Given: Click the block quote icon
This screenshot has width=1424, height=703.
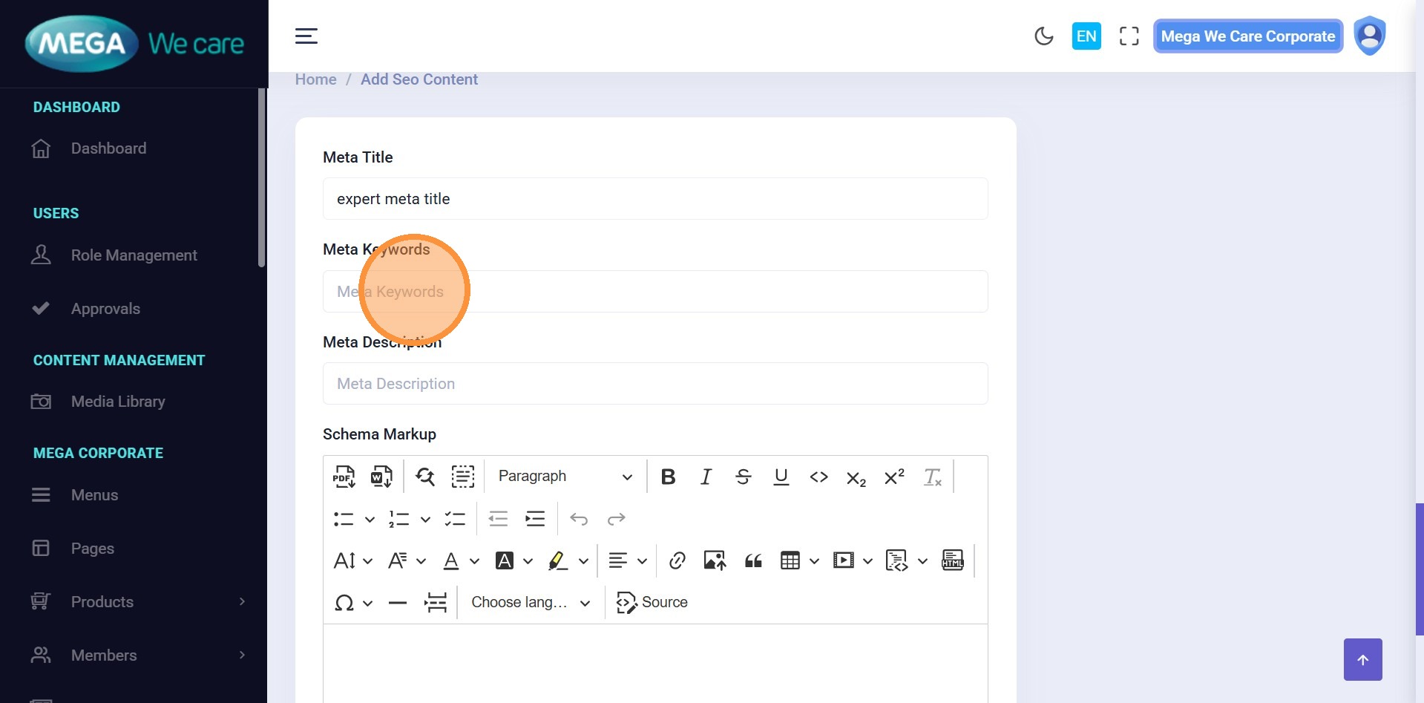Looking at the screenshot, I should tap(753, 560).
